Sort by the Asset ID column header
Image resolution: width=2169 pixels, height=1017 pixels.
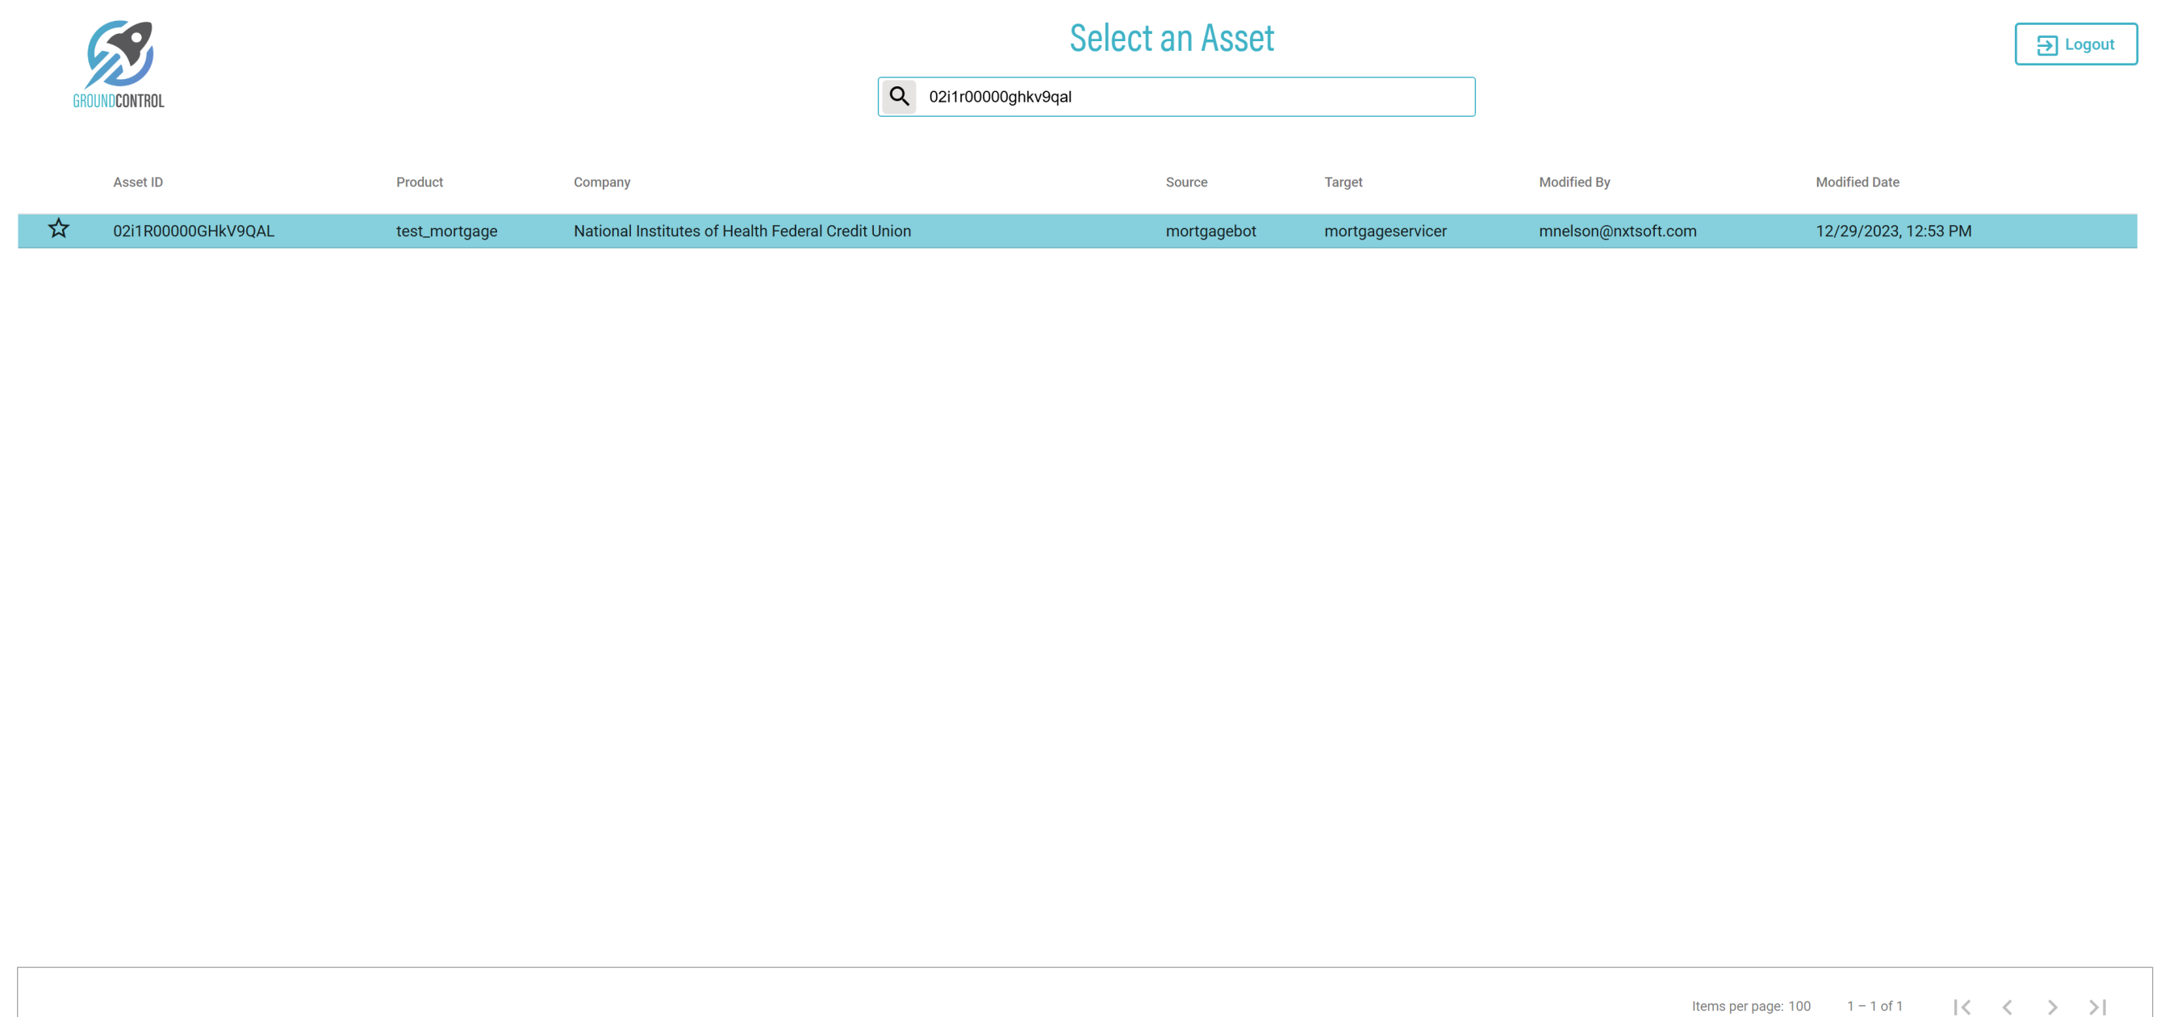138,183
